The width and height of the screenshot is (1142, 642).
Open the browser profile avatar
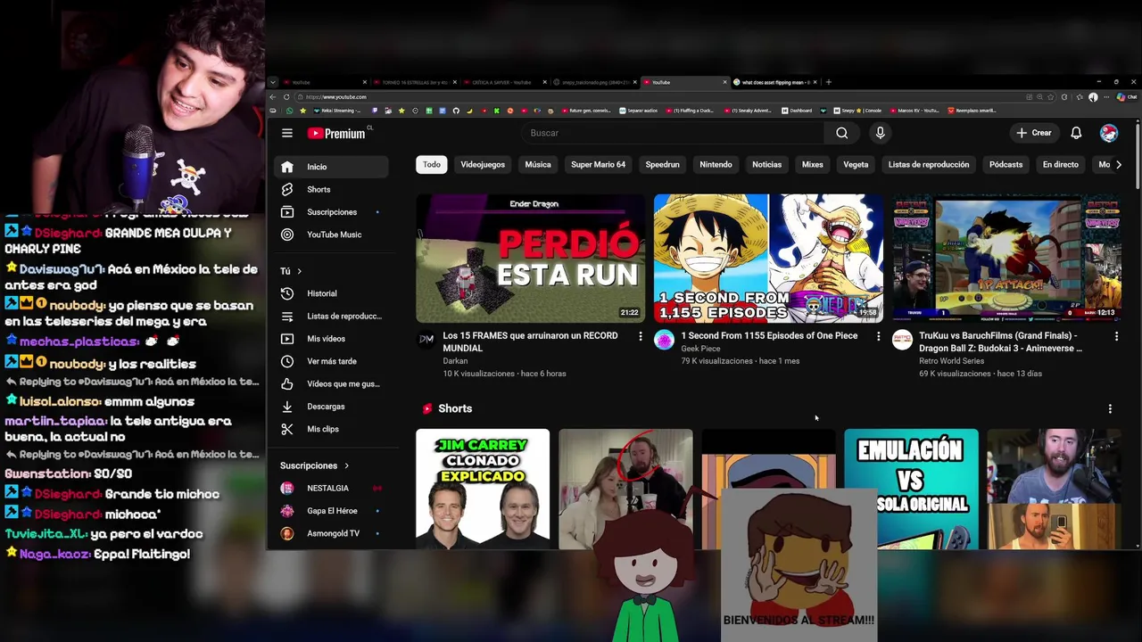[1093, 96]
